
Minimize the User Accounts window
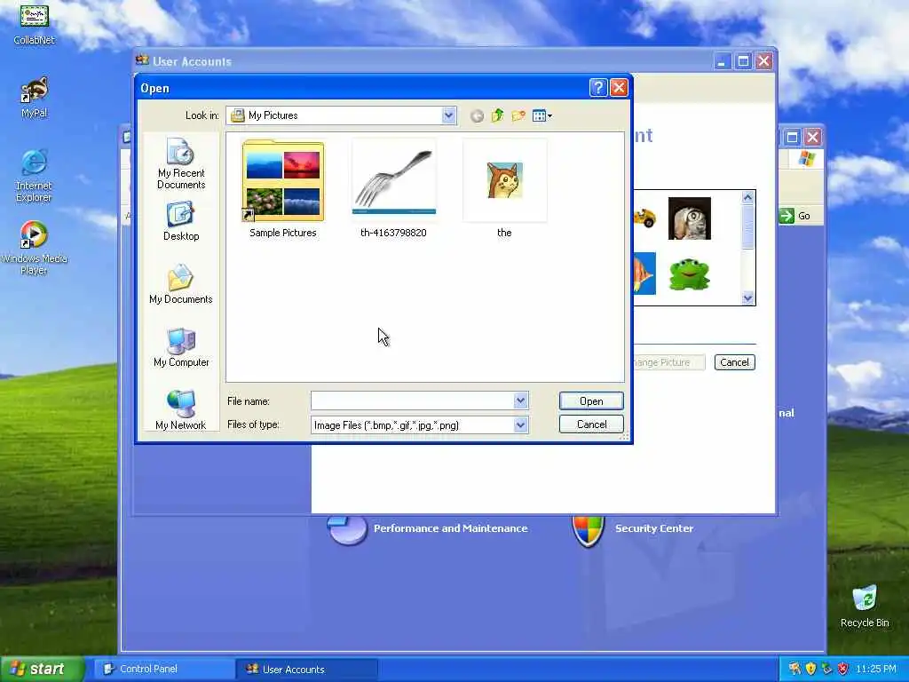722,61
